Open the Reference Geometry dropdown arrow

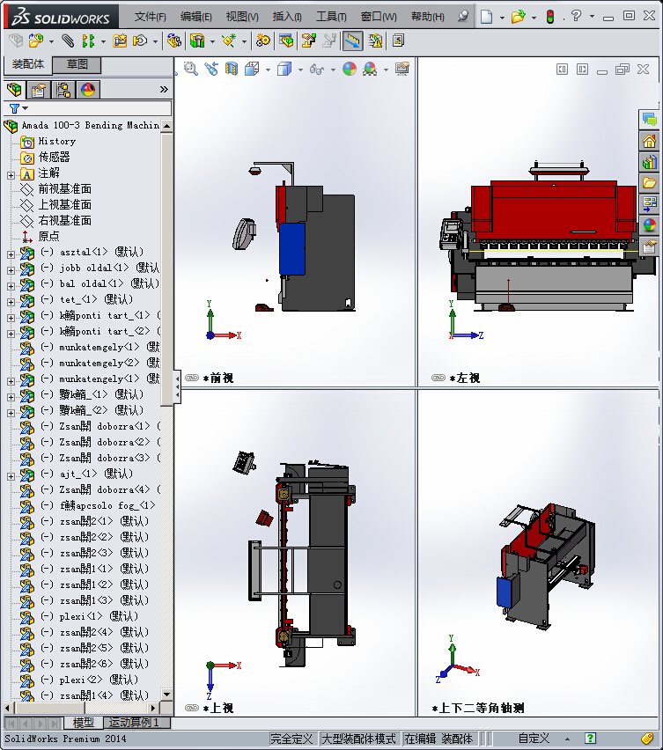coord(244,41)
